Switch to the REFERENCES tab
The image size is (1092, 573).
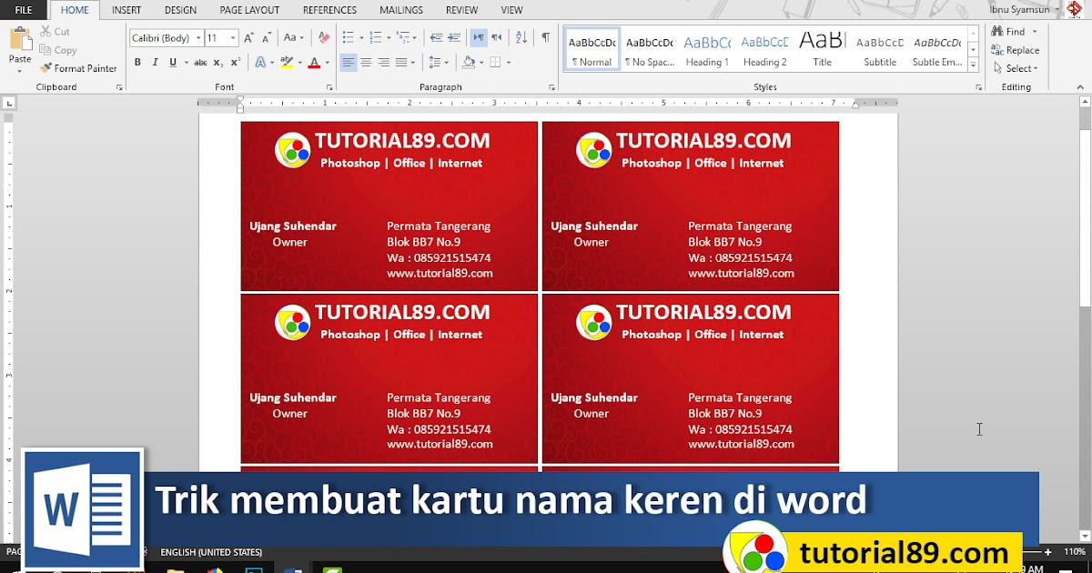(329, 11)
